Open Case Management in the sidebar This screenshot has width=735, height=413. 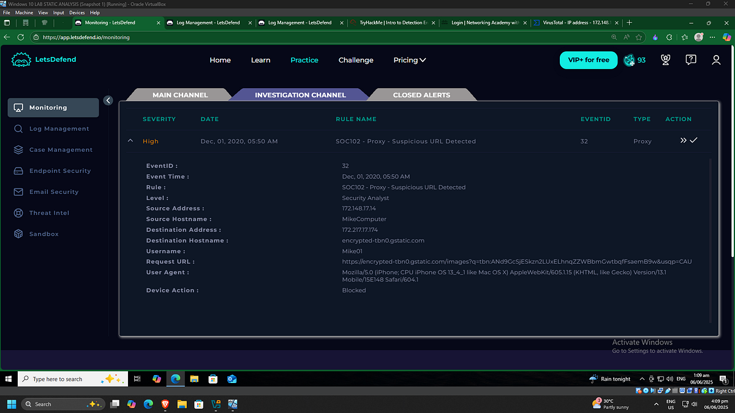[53, 150]
